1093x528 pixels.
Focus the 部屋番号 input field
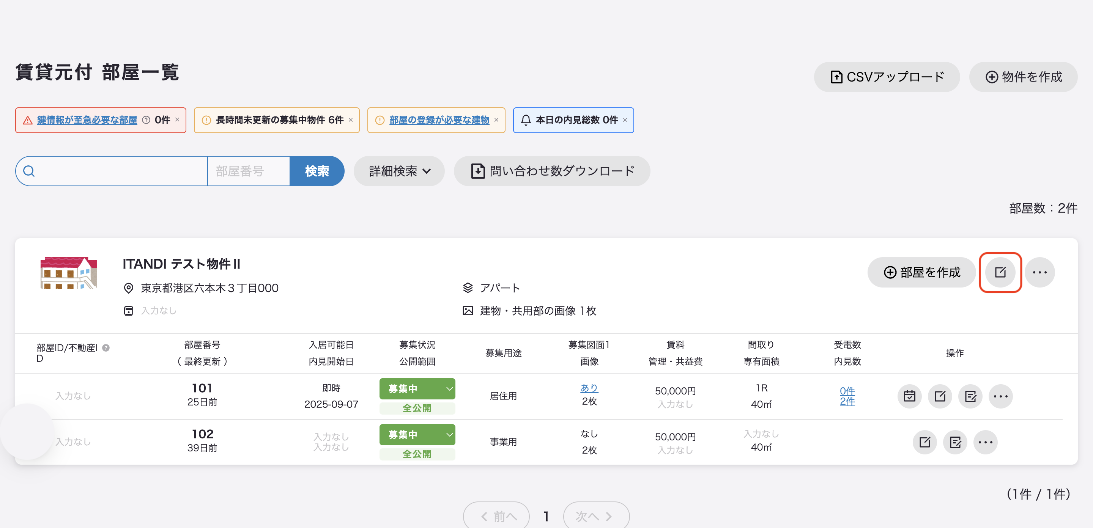pyautogui.click(x=249, y=171)
